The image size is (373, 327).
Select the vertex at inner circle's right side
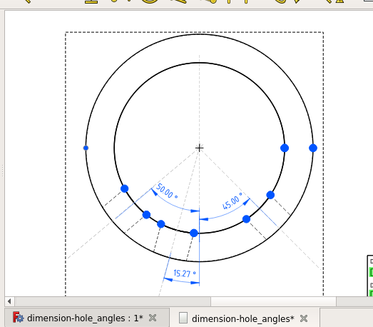[x=285, y=148]
